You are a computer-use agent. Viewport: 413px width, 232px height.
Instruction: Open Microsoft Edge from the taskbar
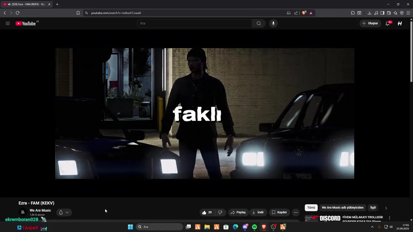(x=236, y=227)
